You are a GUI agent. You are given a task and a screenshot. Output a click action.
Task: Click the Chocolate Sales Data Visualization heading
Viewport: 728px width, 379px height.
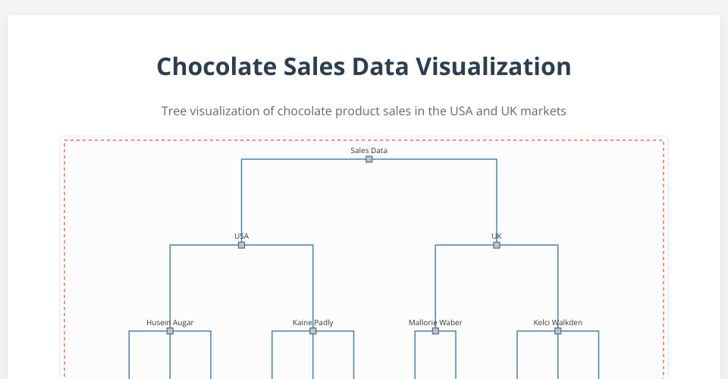(x=364, y=67)
